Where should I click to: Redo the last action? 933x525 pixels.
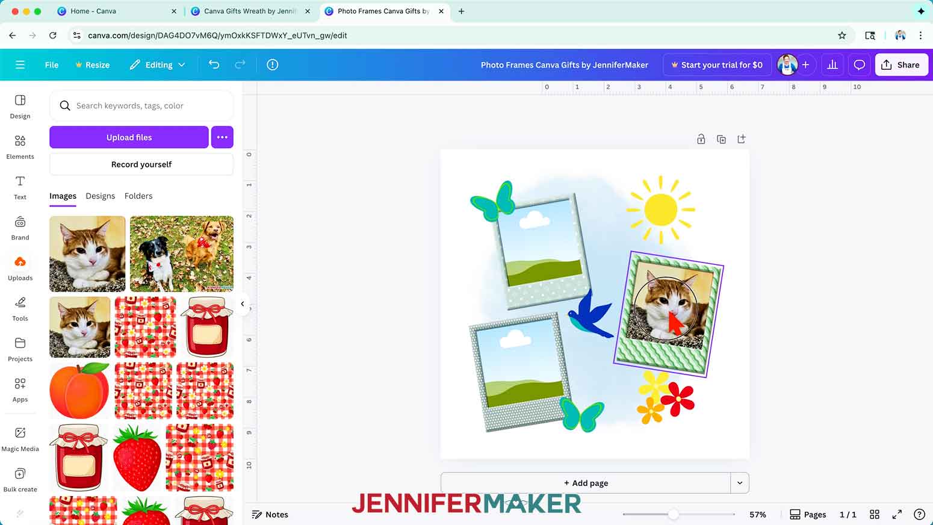click(x=240, y=64)
